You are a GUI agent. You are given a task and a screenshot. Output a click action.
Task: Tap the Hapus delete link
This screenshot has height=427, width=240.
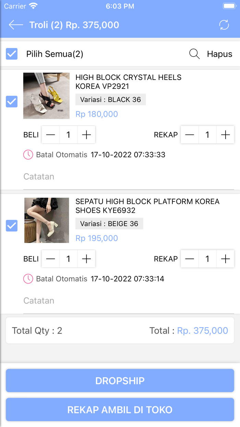(x=219, y=54)
